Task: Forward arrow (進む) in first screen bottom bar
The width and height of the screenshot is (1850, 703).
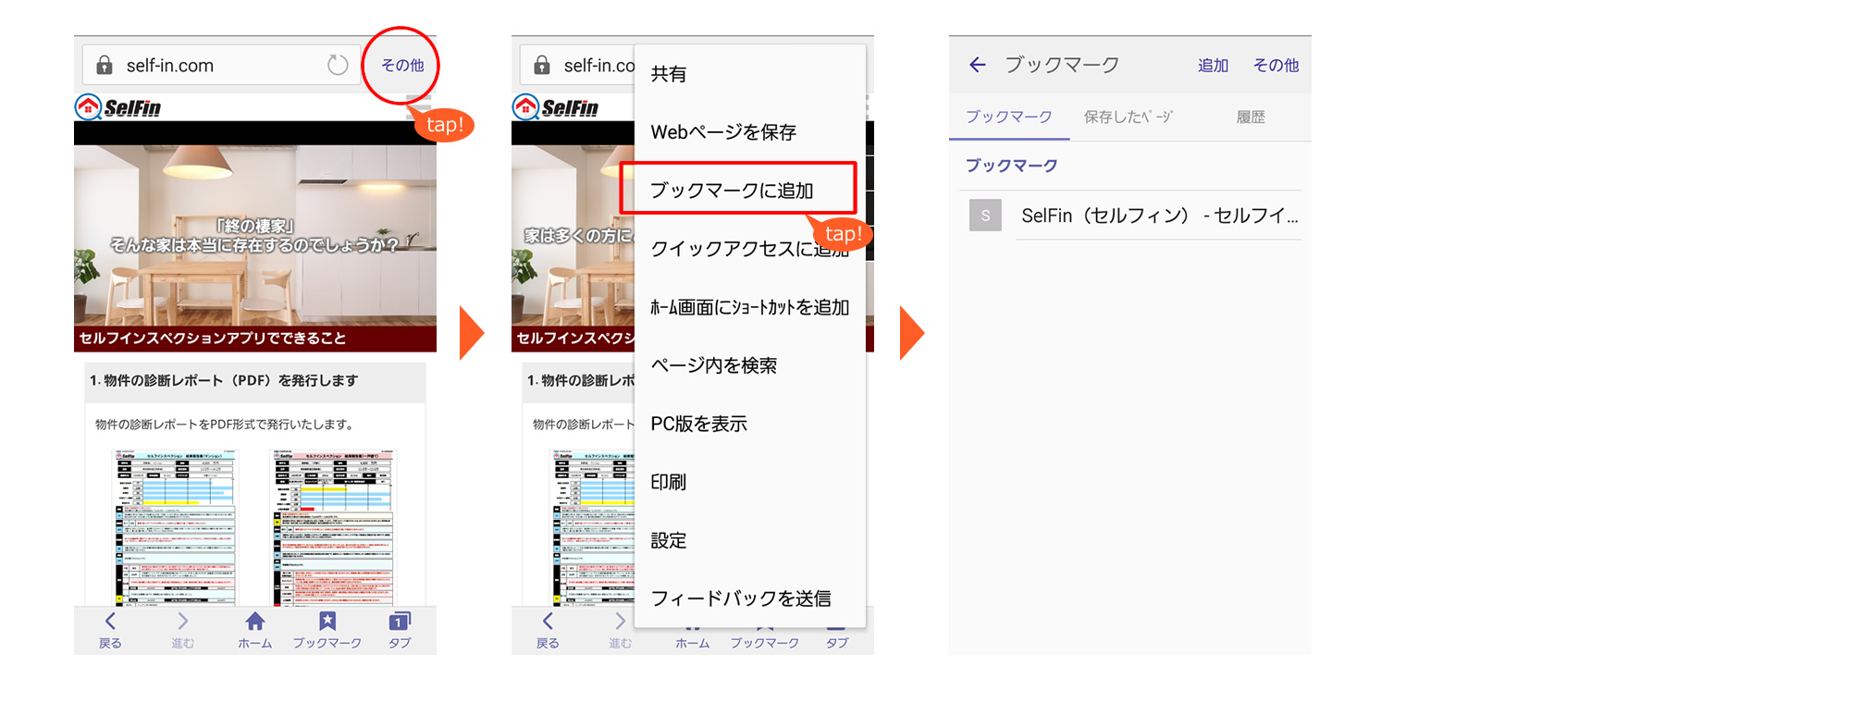Action: tap(182, 630)
